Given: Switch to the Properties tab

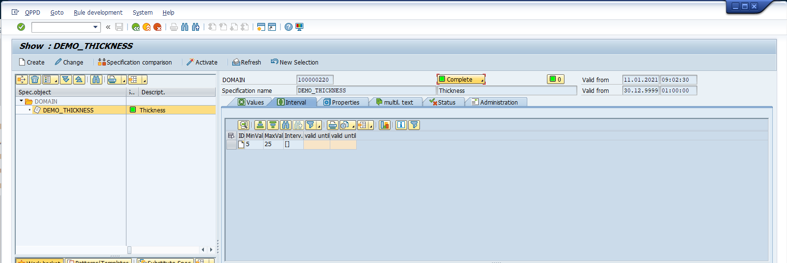Looking at the screenshot, I should point(342,102).
